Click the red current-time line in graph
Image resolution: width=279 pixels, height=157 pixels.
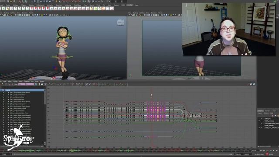click(152, 117)
